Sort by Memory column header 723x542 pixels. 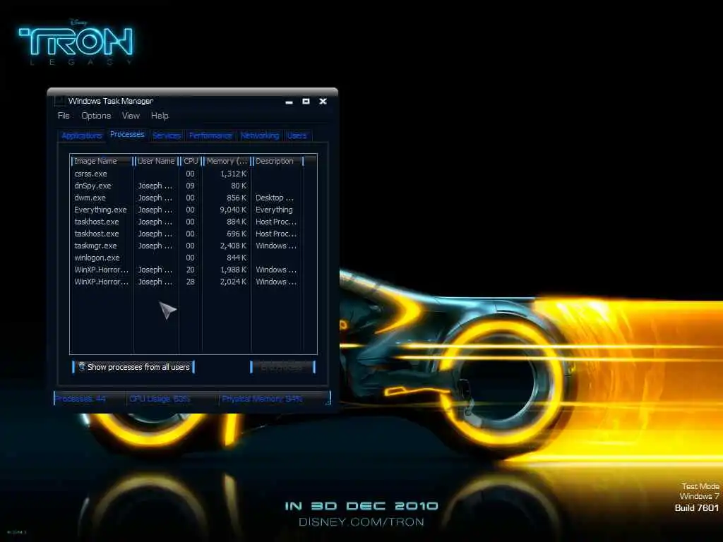227,161
